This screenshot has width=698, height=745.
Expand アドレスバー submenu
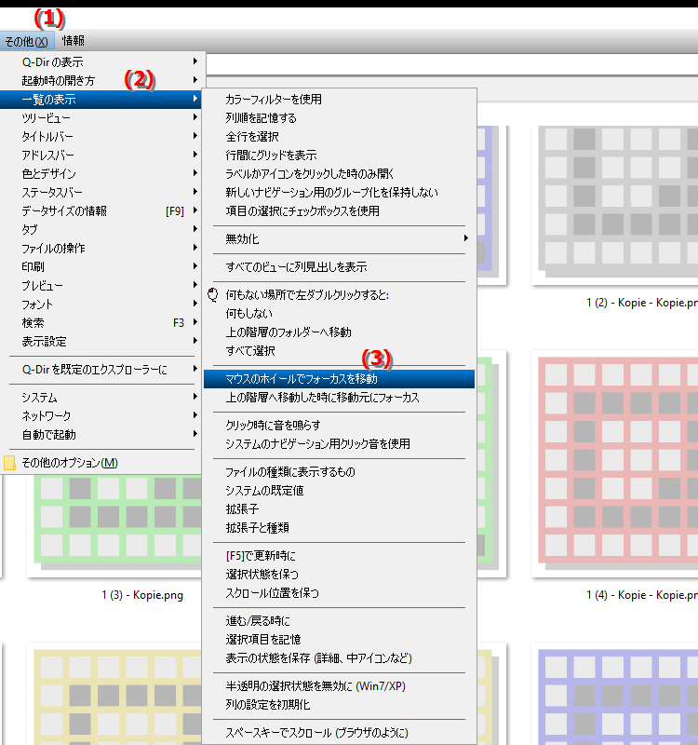(102, 155)
